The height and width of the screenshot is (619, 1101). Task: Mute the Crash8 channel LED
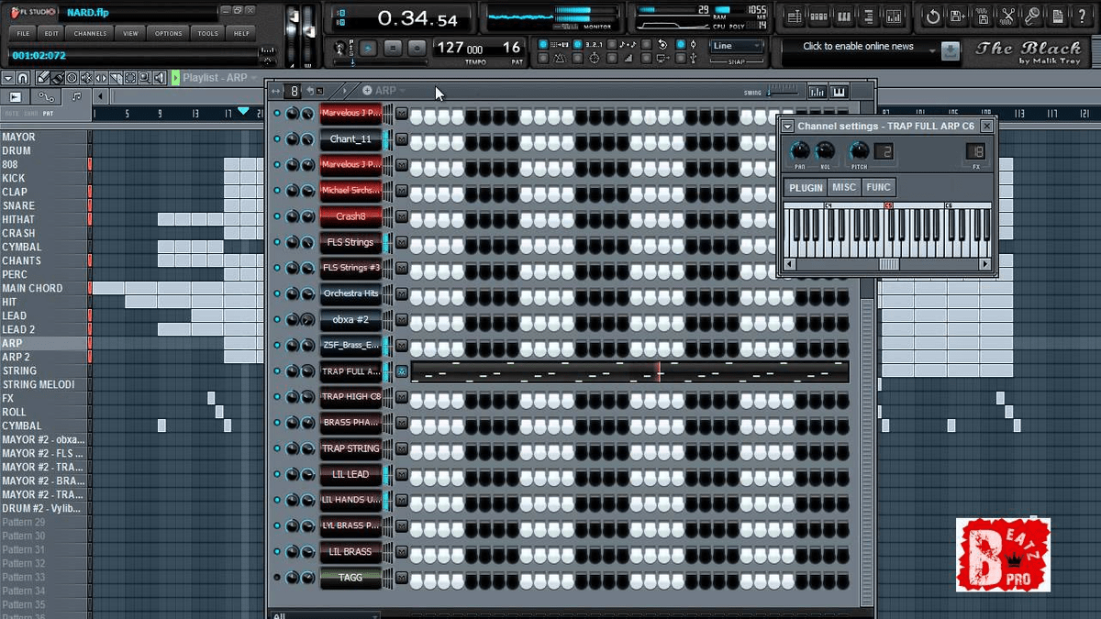click(x=277, y=216)
